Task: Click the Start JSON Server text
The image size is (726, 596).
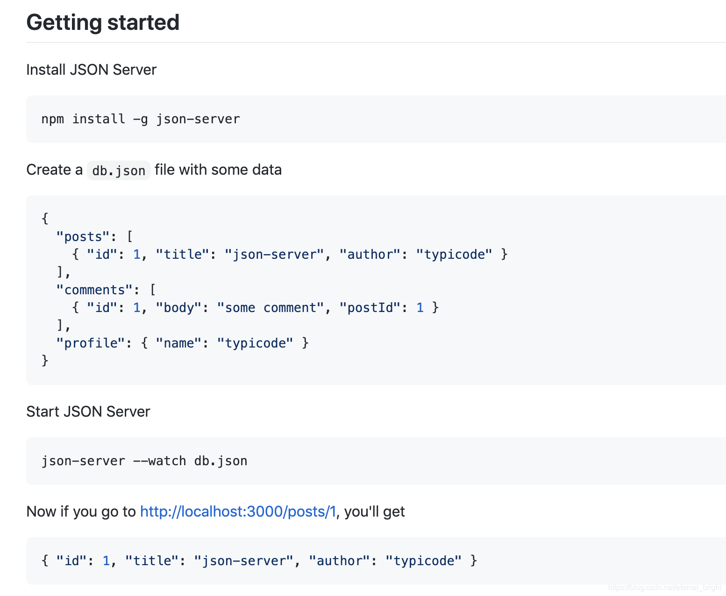Action: tap(88, 412)
